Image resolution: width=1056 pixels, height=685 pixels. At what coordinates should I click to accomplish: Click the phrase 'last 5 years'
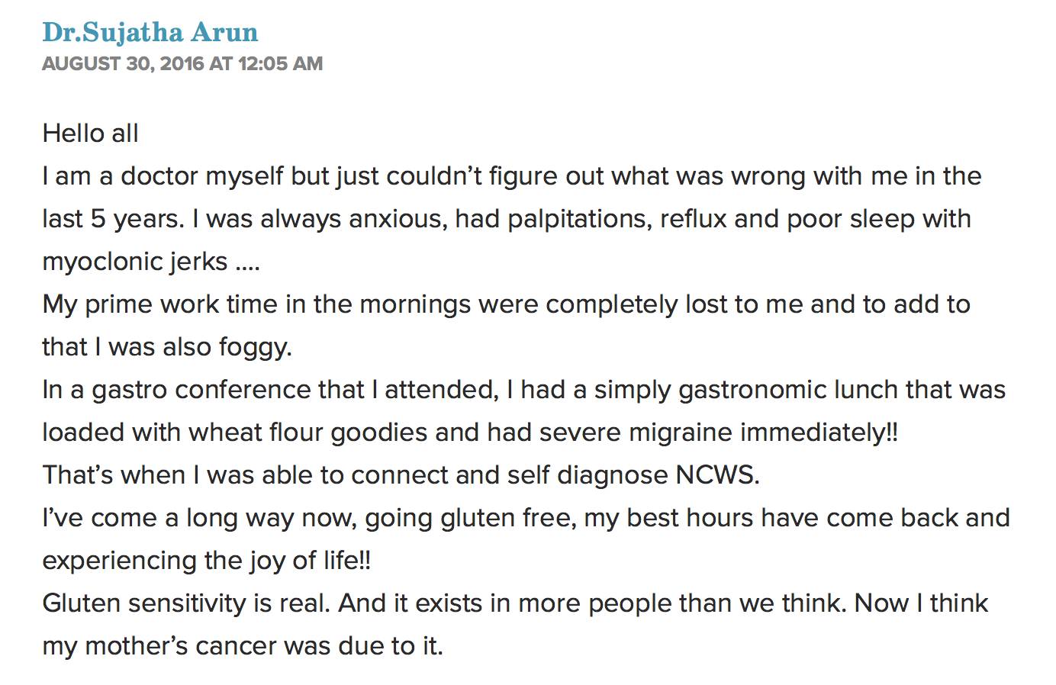pyautogui.click(x=112, y=219)
